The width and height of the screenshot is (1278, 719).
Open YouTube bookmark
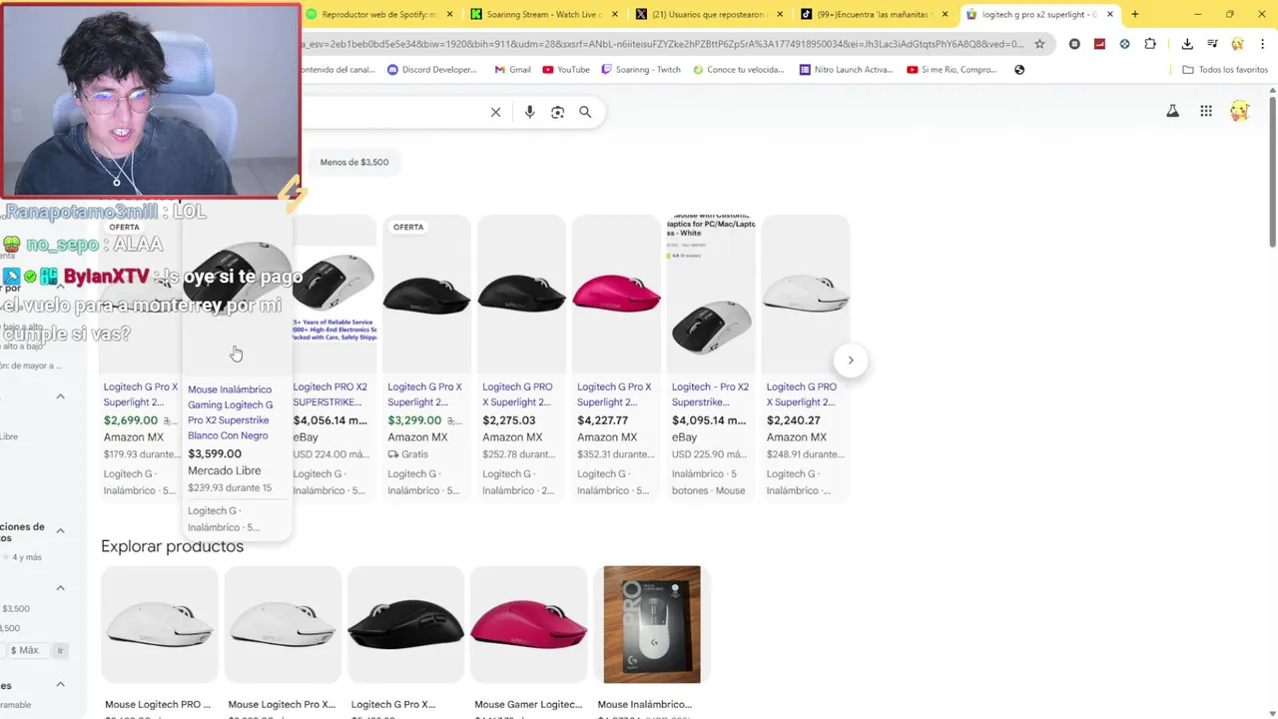(566, 70)
